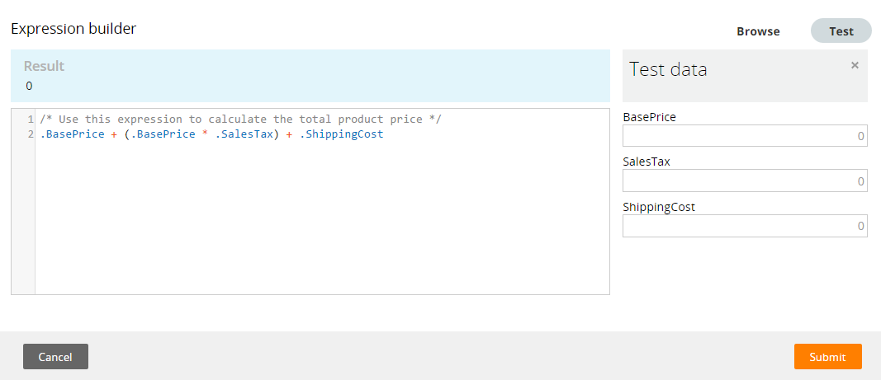Click line number 2 in the gutter
The height and width of the screenshot is (380, 881).
point(31,134)
